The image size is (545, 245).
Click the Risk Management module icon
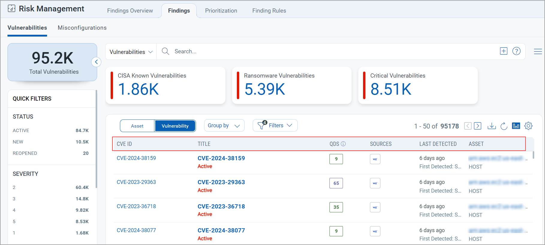[x=11, y=8]
